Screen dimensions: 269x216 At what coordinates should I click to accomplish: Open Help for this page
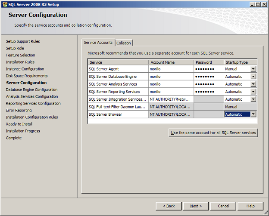250,206
